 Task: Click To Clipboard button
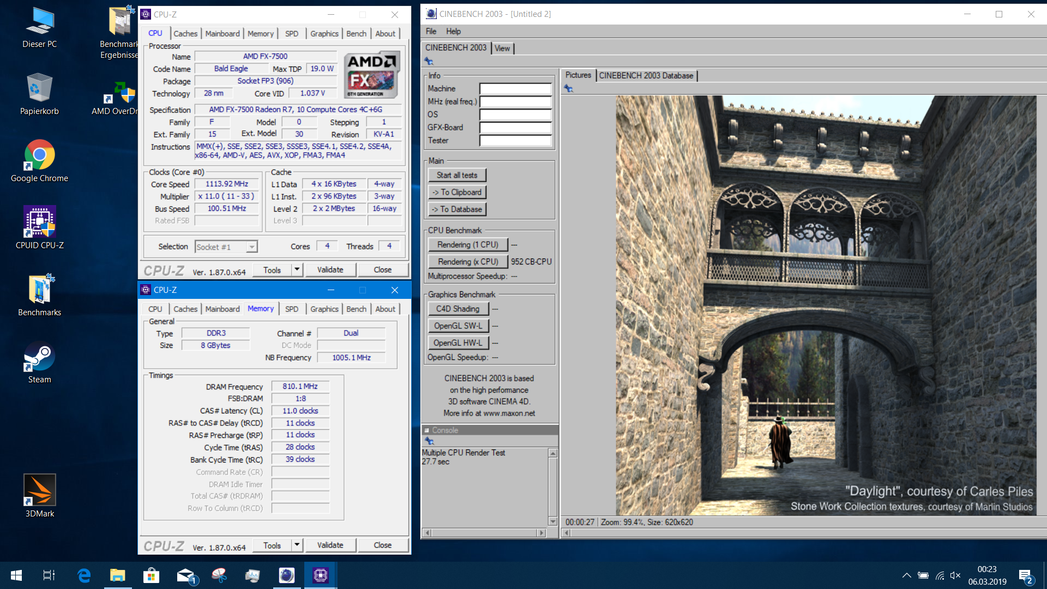click(x=457, y=192)
